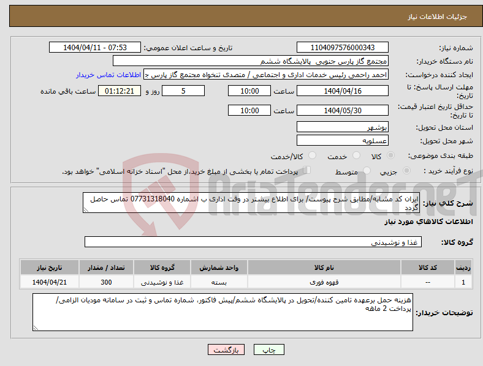483x366 pixels.
Task: Select the متوسط purchase type radio
Action: [367, 171]
